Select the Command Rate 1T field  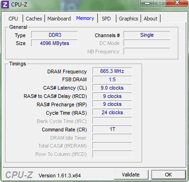112,129
